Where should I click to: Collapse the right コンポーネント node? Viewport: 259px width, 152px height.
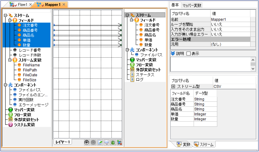coord(127,50)
